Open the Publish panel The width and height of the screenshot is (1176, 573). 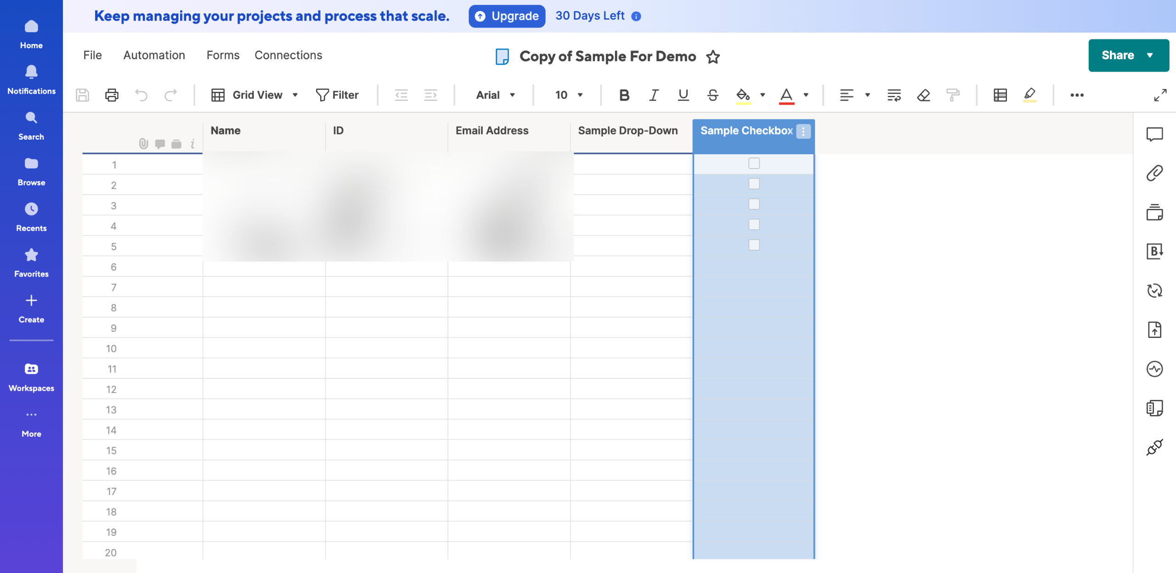1155,330
